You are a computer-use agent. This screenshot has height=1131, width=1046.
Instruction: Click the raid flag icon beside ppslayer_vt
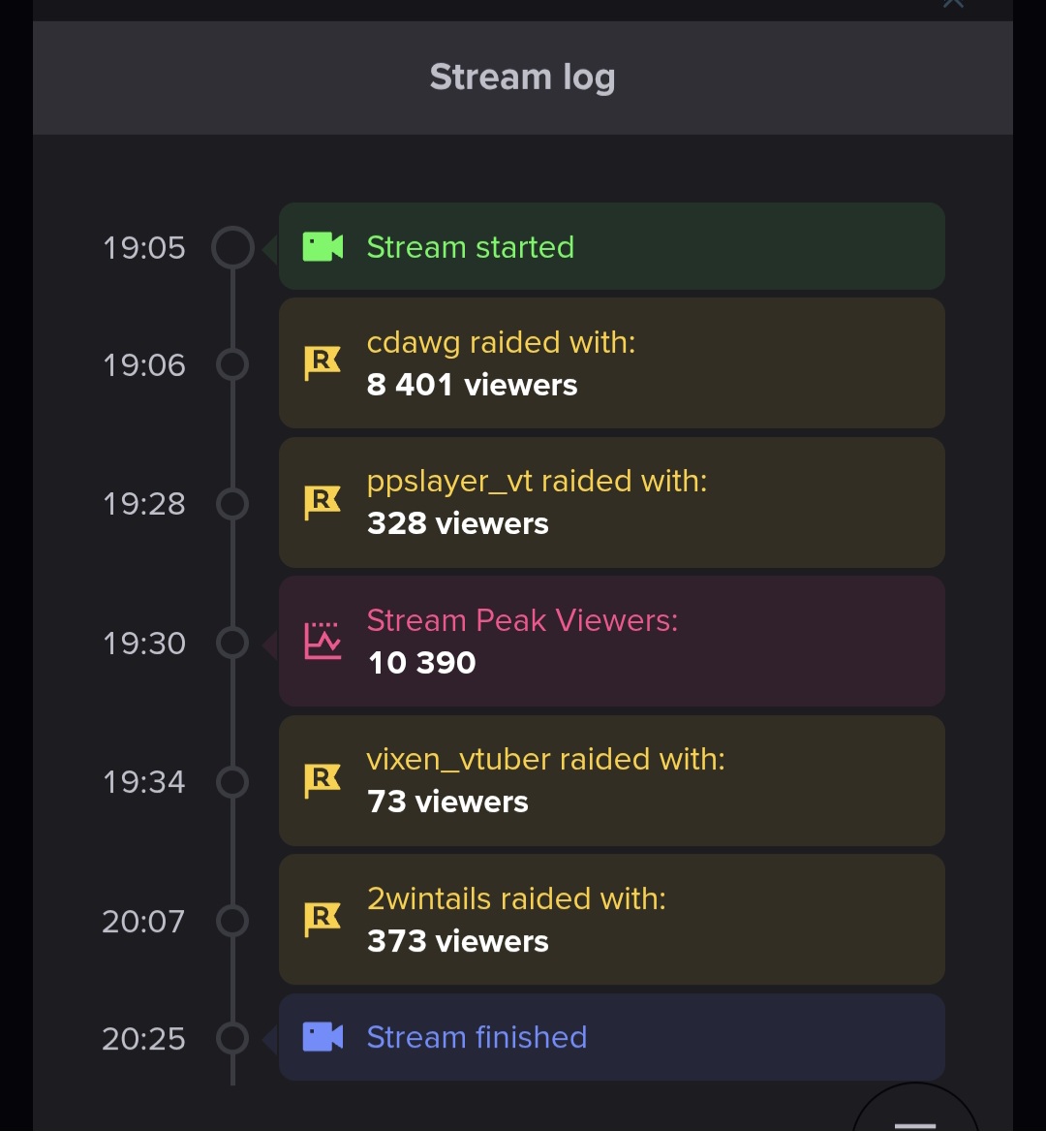[322, 502]
